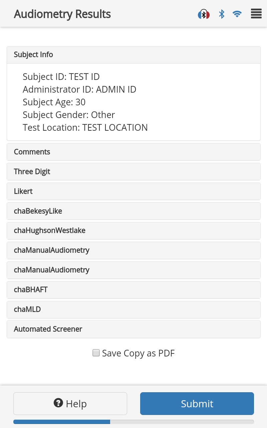Click the WiFi signal icon
Viewport: 267px width, 428px height.
pos(237,14)
